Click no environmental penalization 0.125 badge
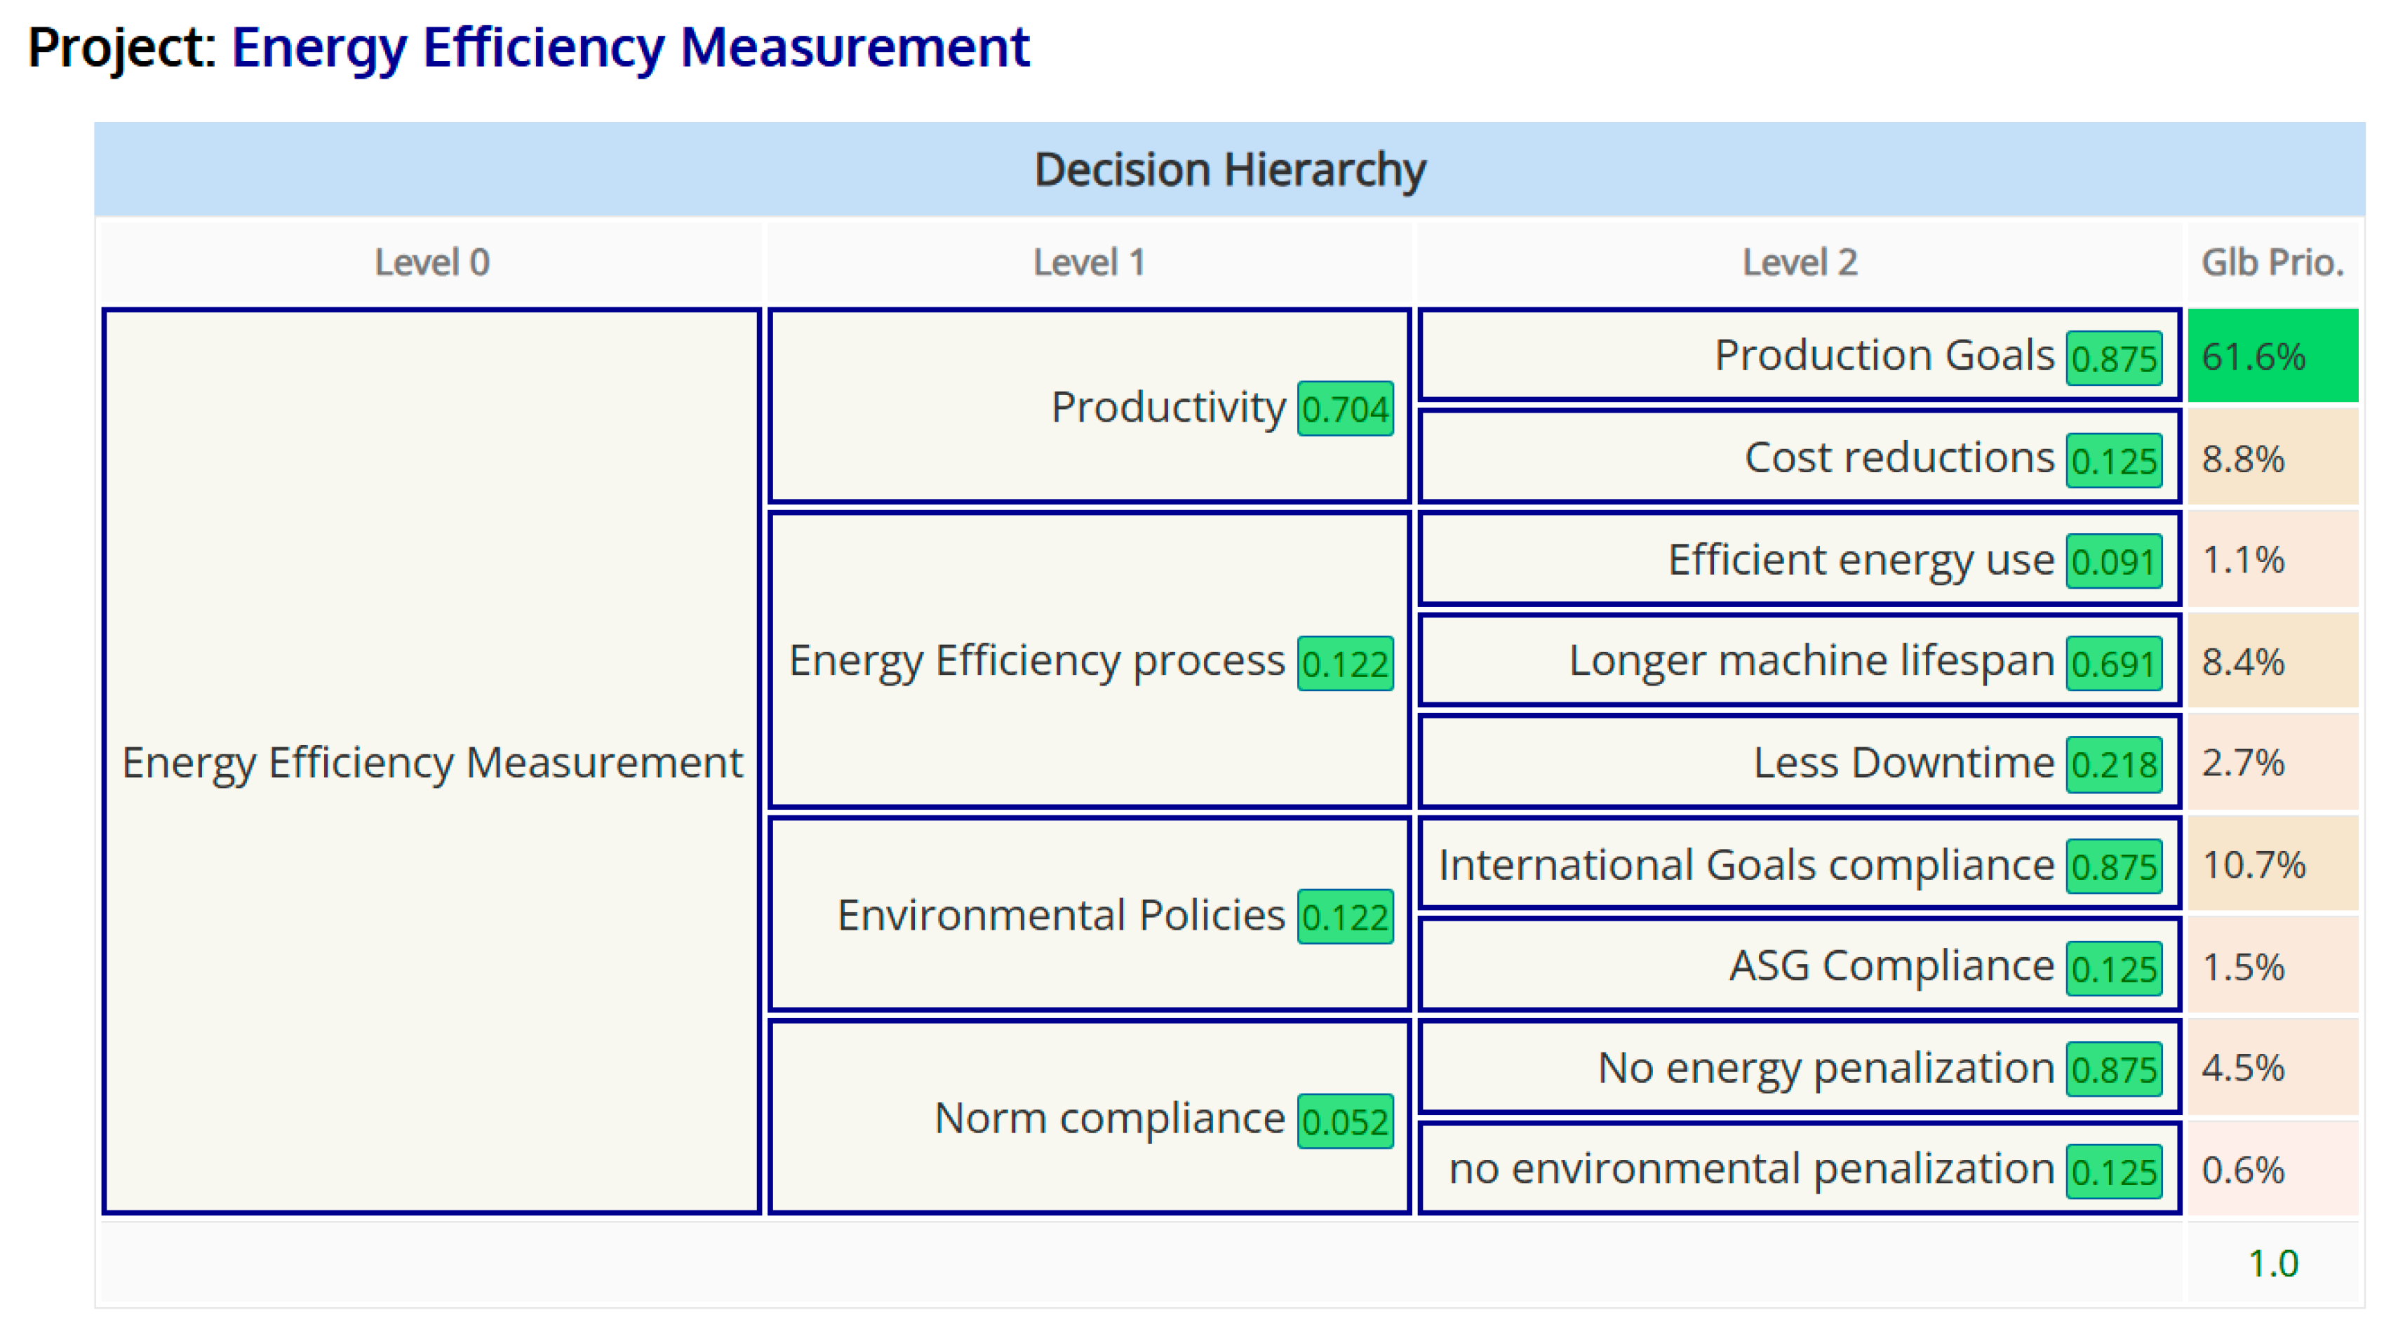This screenshot has width=2391, height=1343. pyautogui.click(x=2113, y=1171)
